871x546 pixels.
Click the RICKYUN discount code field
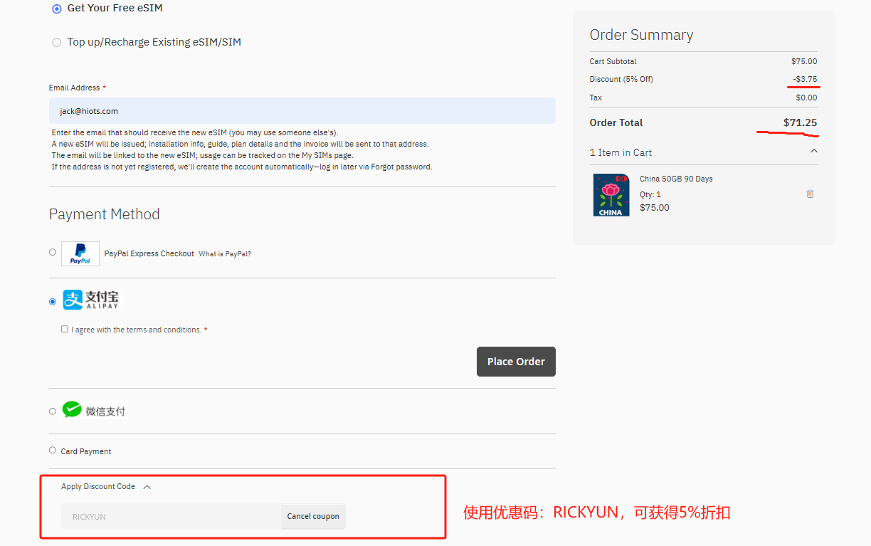(x=171, y=517)
